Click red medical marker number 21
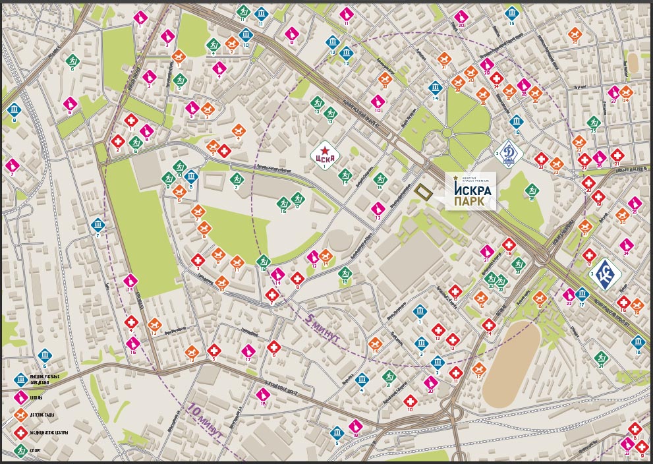Viewport: 653px width, 464px height. 617,156
